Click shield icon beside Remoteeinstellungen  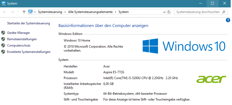(3, 39)
